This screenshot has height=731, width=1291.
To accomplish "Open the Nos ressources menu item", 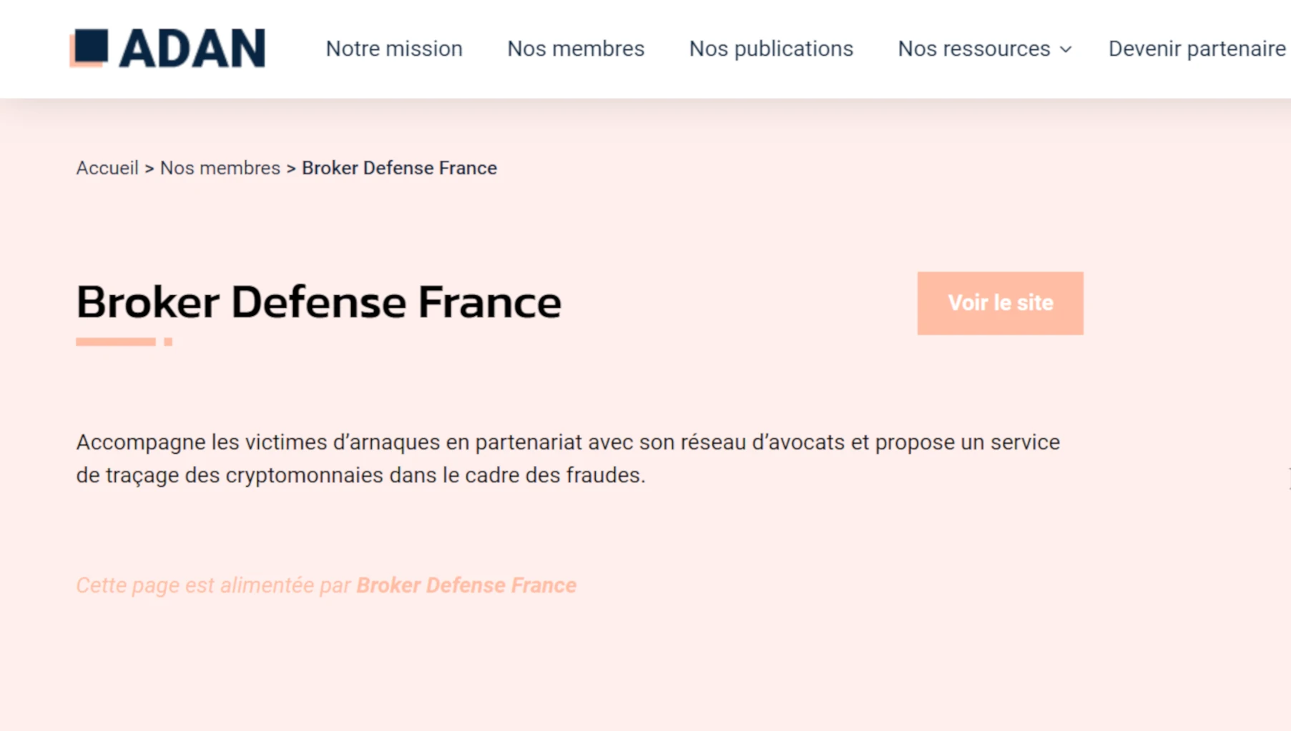I will pos(974,49).
